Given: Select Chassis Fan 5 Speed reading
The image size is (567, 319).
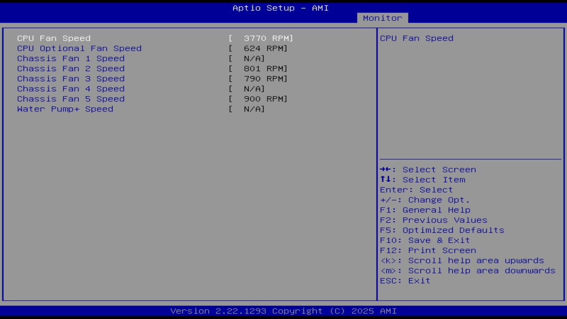Looking at the screenshot, I should [x=71, y=99].
